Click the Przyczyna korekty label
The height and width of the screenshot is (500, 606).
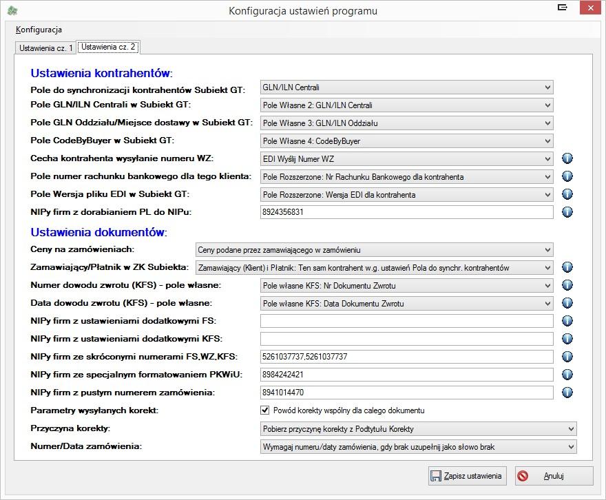(70, 428)
